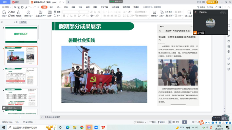This screenshot has height=130, width=232.
Task: Expand the font color dropdown arrow
Action: (x=81, y=16)
